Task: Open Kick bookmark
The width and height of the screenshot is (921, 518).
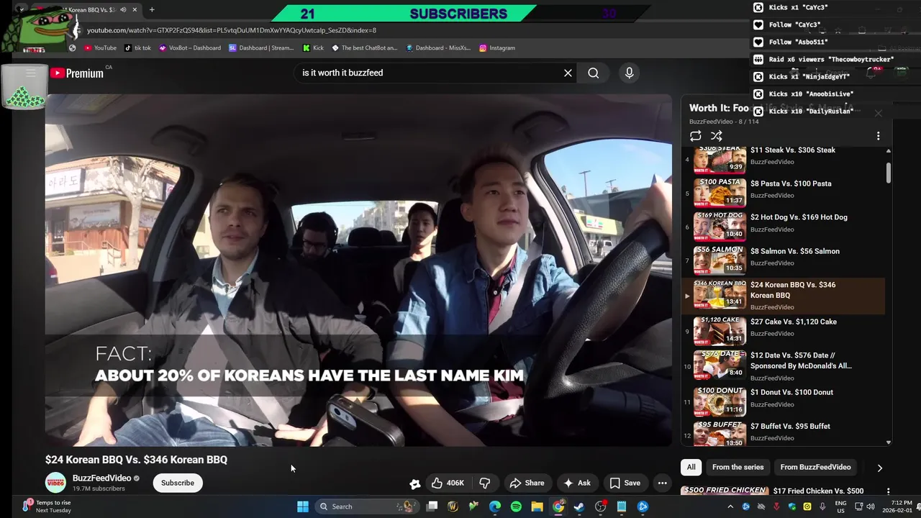Action: pyautogui.click(x=313, y=47)
